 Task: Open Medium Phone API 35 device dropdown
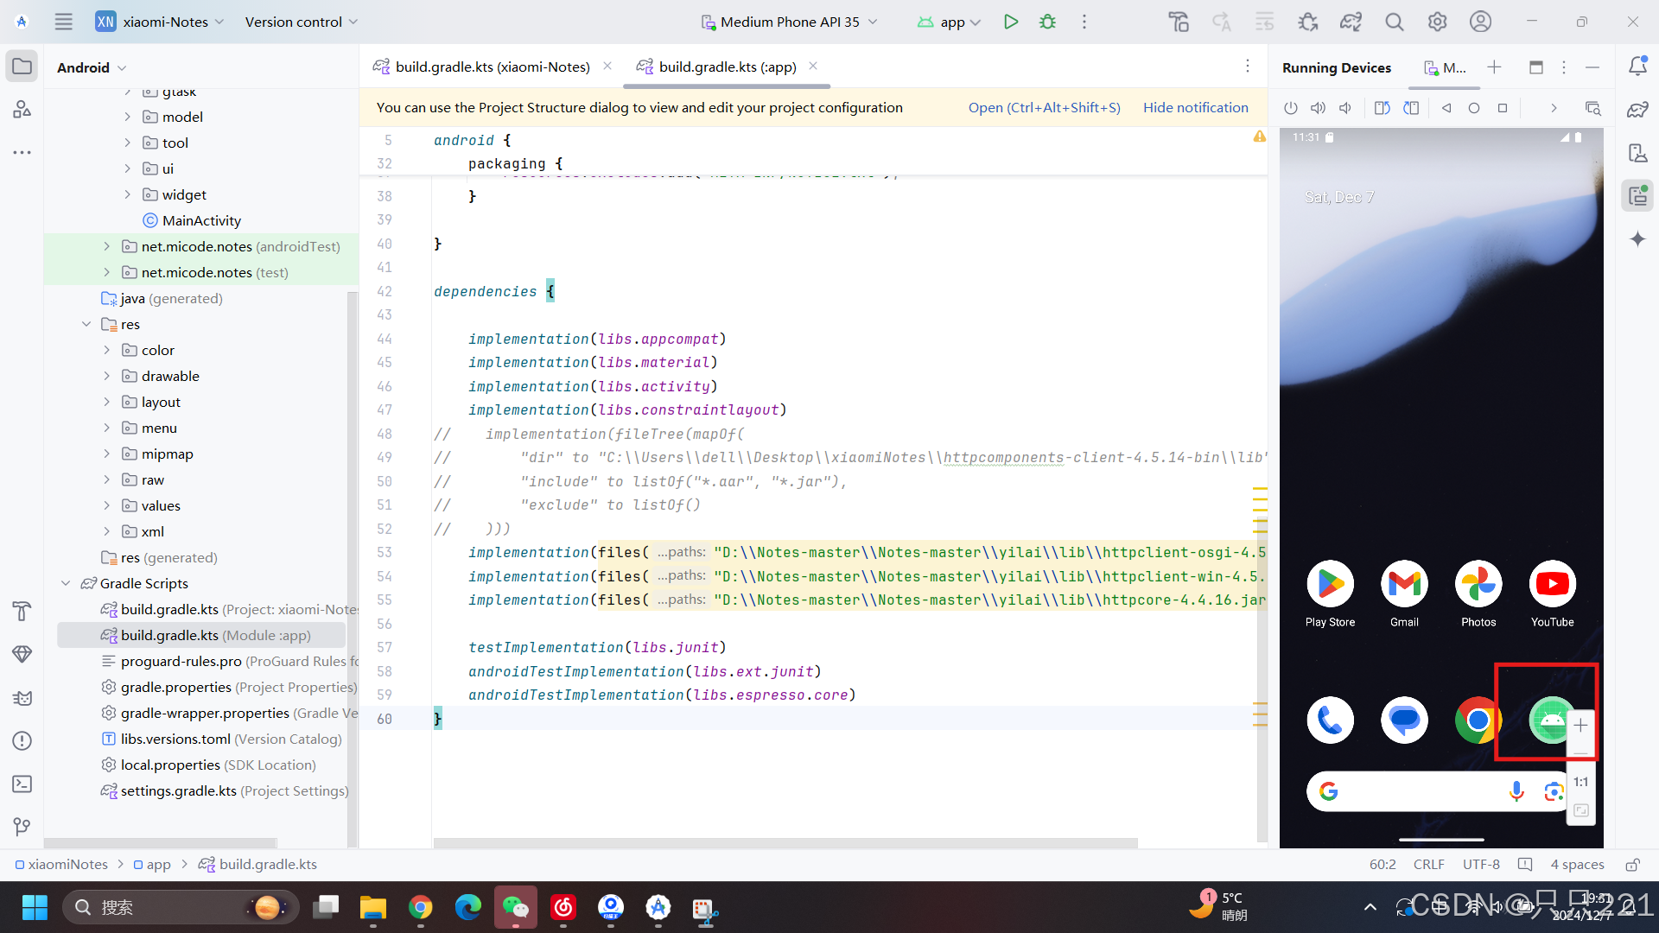pyautogui.click(x=789, y=22)
